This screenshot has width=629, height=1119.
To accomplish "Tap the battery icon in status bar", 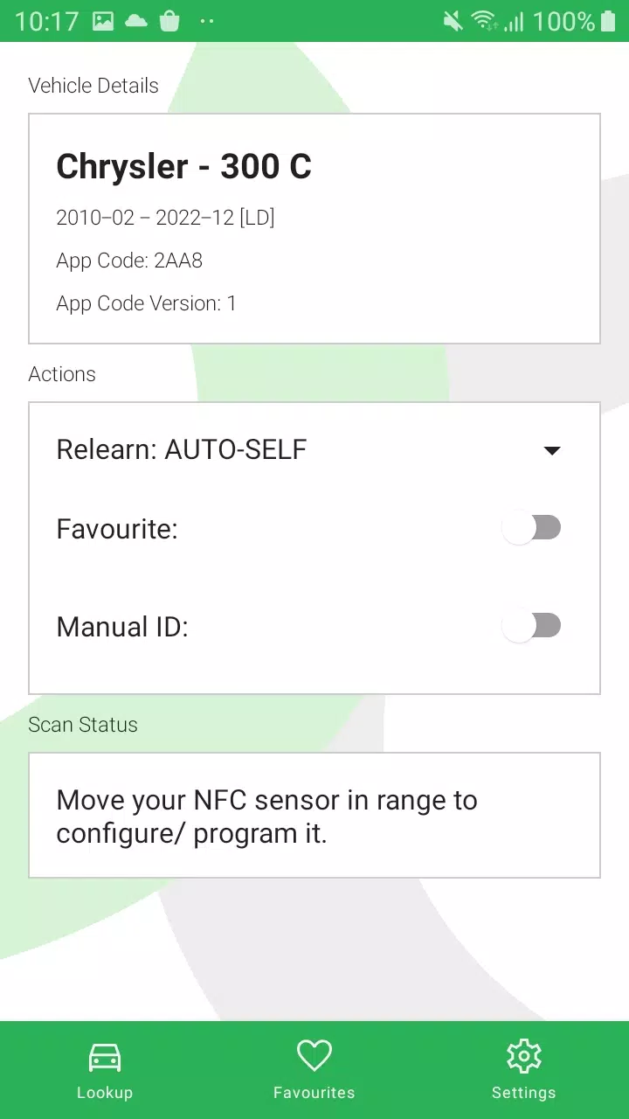I will tap(611, 20).
